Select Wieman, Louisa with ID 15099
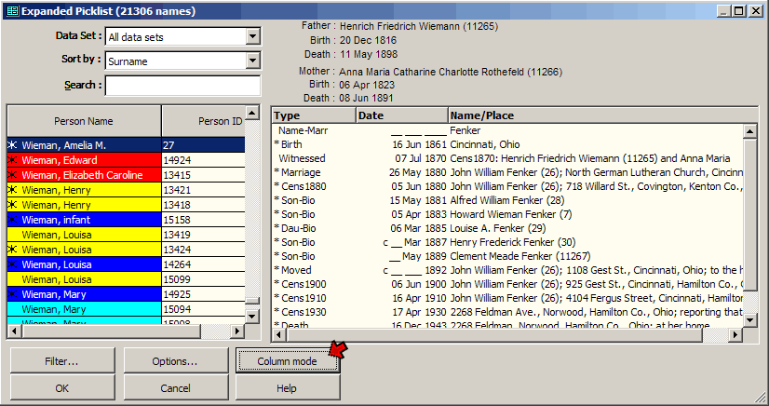 [x=126, y=279]
